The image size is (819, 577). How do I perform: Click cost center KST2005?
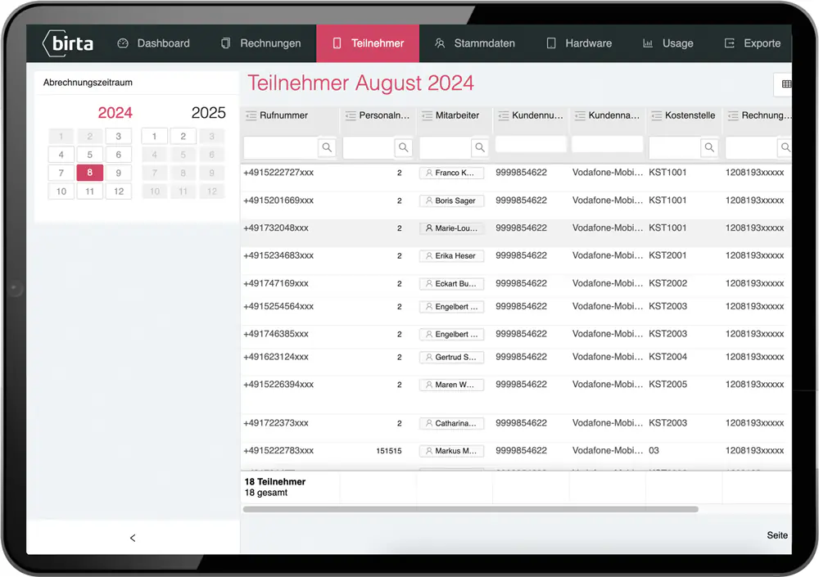coord(667,385)
